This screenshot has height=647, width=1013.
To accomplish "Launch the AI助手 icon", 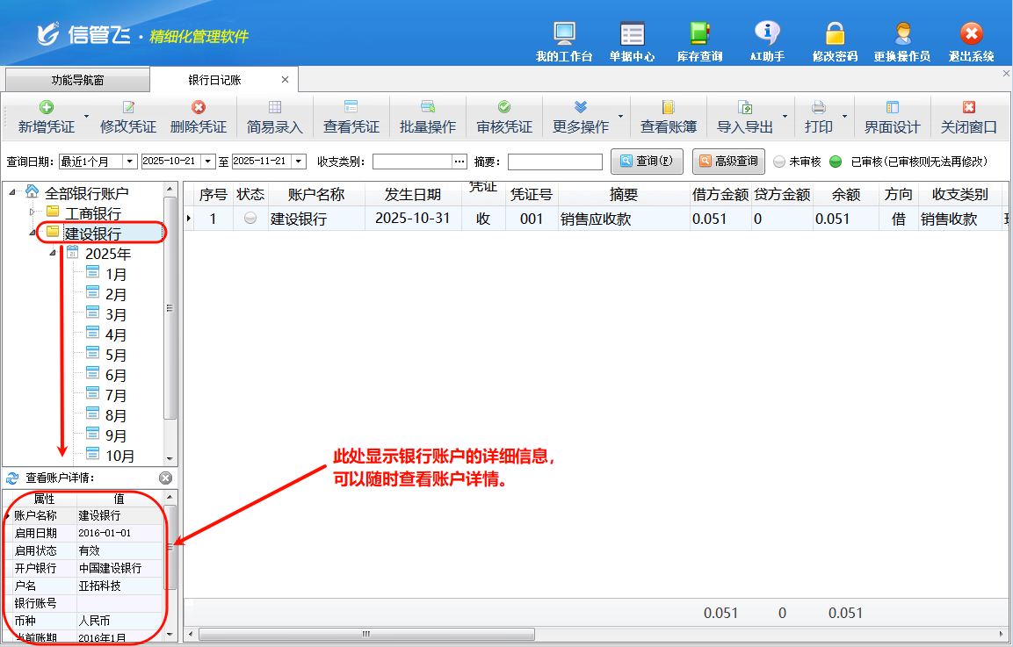I will (767, 41).
